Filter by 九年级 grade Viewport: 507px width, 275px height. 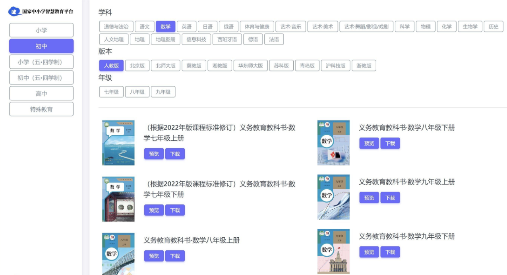click(x=163, y=92)
